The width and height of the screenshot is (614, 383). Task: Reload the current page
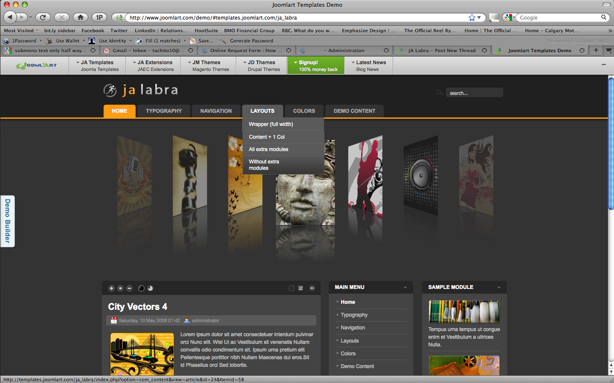[x=43, y=17]
